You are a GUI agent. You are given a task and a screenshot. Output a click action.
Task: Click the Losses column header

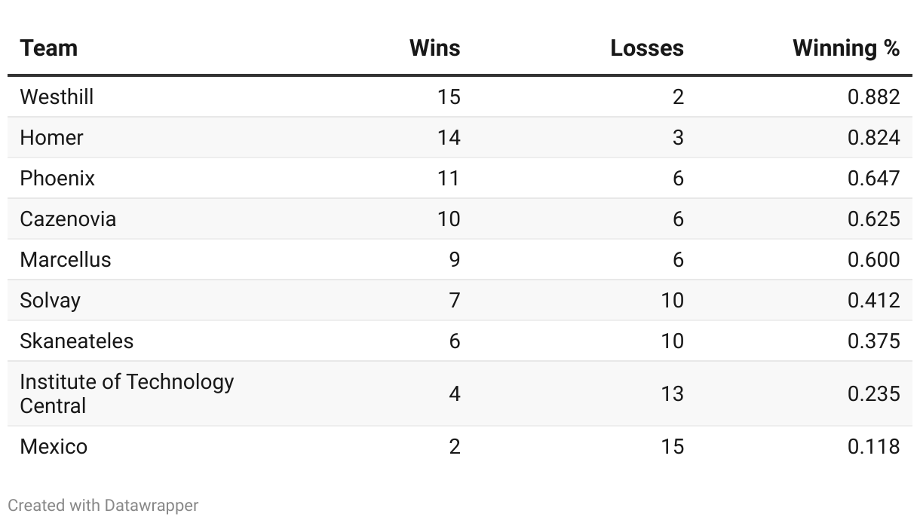[647, 48]
